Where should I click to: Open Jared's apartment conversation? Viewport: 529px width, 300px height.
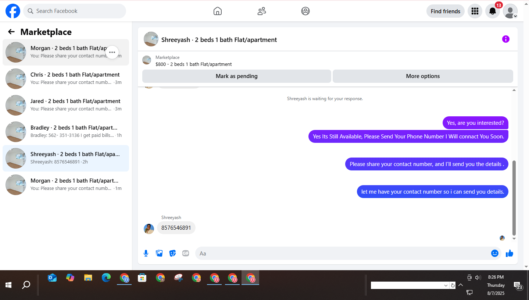coord(66,105)
